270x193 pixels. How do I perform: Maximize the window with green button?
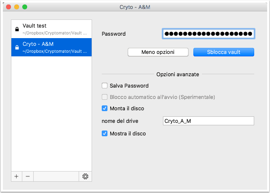(x=25, y=7)
